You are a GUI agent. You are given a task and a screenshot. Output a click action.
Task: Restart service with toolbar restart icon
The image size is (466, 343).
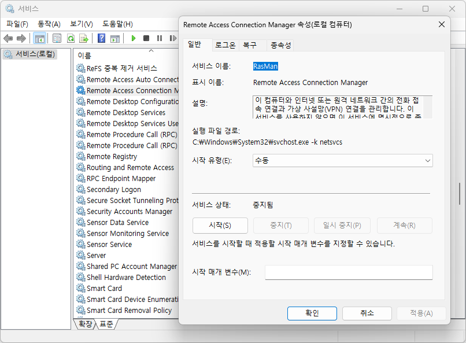(x=173, y=38)
